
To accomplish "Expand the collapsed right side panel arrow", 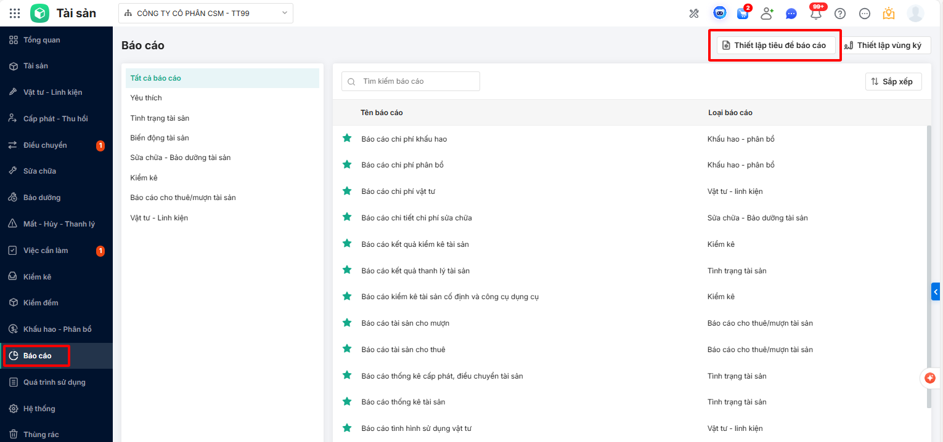I will pyautogui.click(x=936, y=291).
